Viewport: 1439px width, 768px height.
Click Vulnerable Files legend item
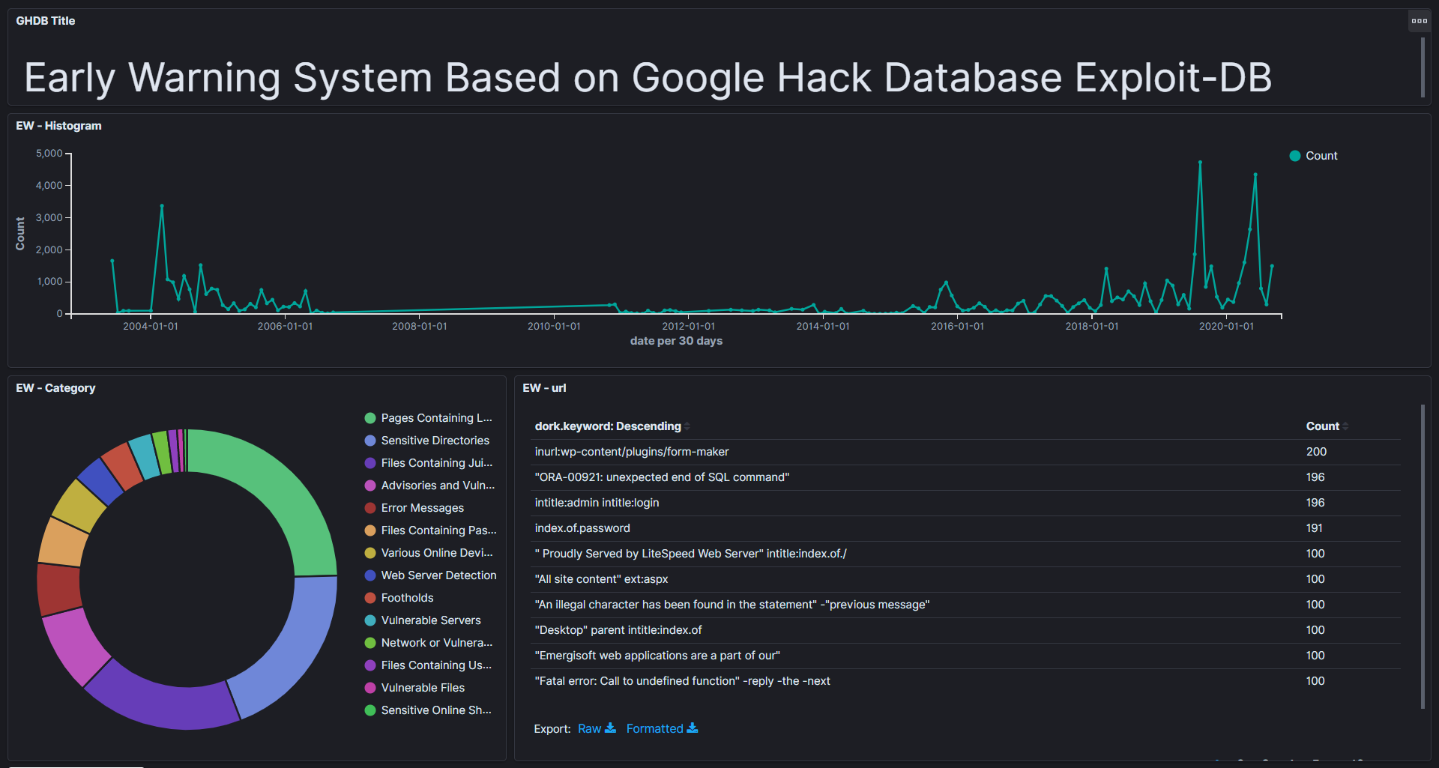[x=414, y=688]
